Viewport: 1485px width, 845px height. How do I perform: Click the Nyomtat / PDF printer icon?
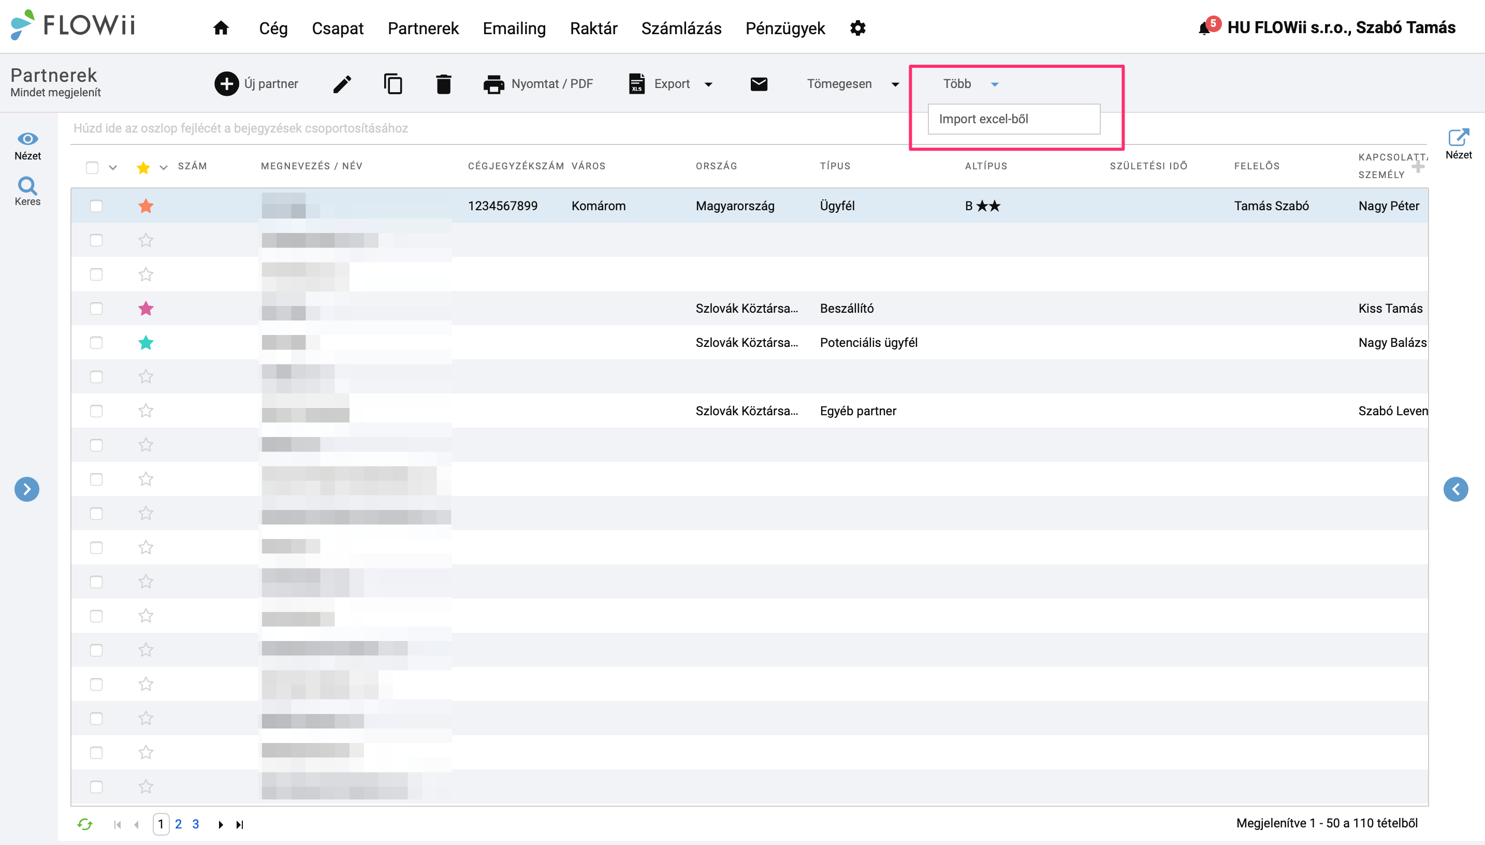click(494, 84)
